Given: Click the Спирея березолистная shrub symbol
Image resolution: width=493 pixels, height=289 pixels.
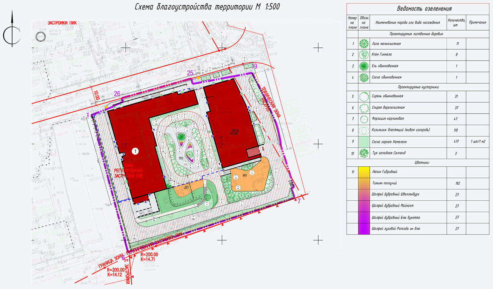Looking at the screenshot, I should click(x=364, y=108).
